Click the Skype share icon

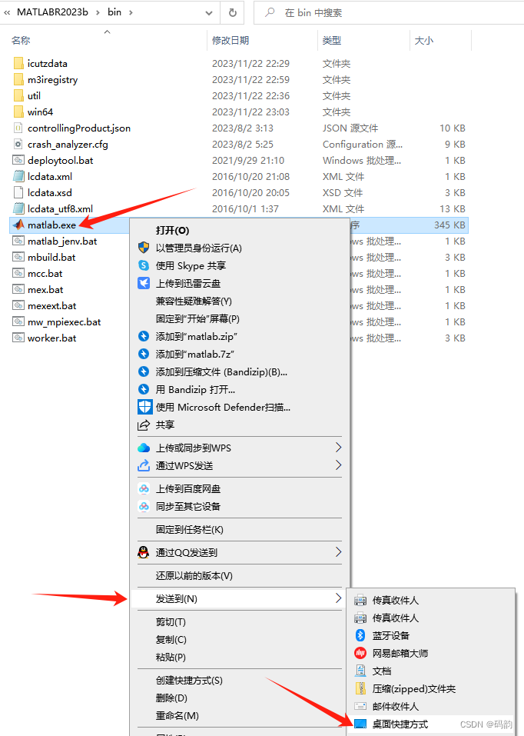point(144,265)
